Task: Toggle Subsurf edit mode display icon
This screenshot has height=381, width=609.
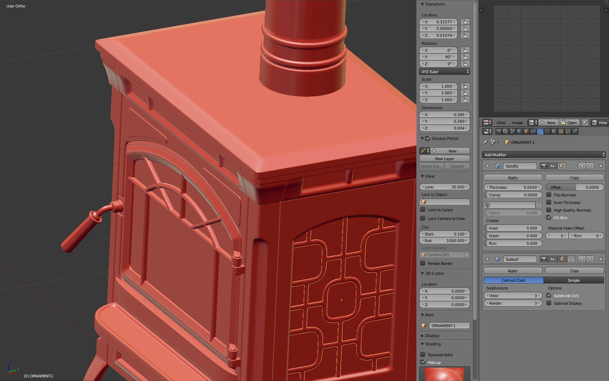Action: [562, 259]
